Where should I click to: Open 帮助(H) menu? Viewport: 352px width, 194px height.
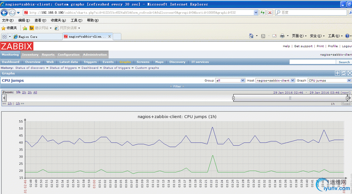pos(93,20)
